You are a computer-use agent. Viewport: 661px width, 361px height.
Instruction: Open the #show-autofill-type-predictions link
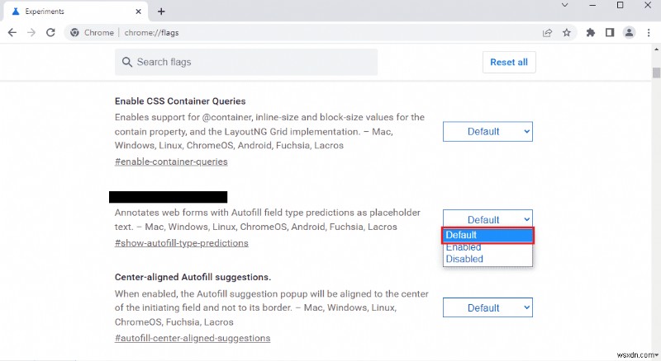click(181, 243)
